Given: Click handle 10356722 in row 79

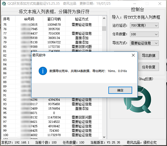Looking at the screenshot, I should point(54,42).
